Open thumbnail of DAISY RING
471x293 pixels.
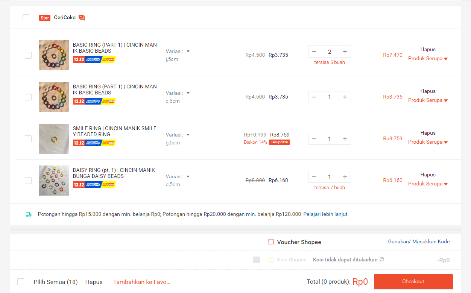pos(54,181)
